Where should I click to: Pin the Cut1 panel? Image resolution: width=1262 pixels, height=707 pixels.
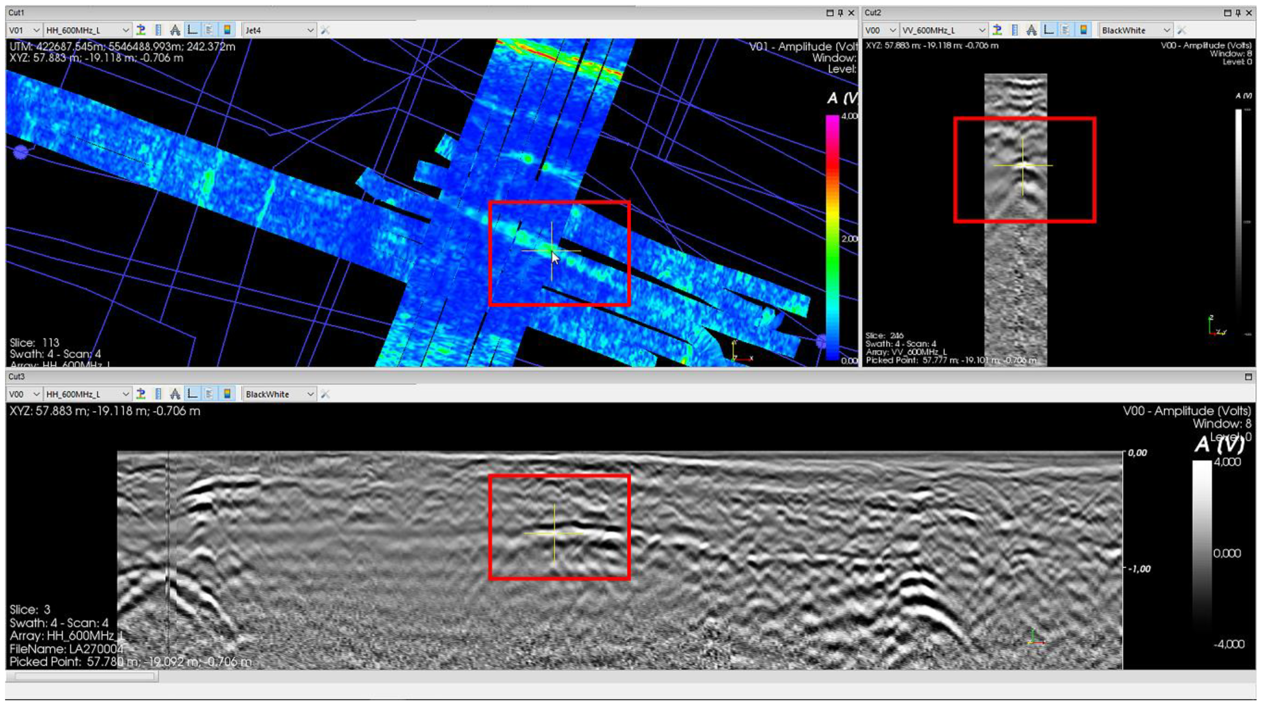coord(841,13)
